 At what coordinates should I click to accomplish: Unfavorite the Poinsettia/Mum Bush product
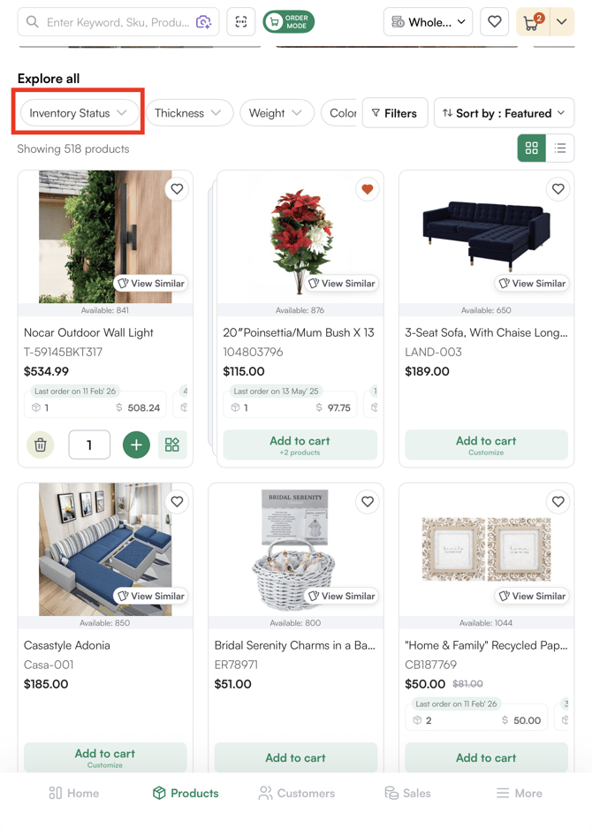pyautogui.click(x=367, y=188)
